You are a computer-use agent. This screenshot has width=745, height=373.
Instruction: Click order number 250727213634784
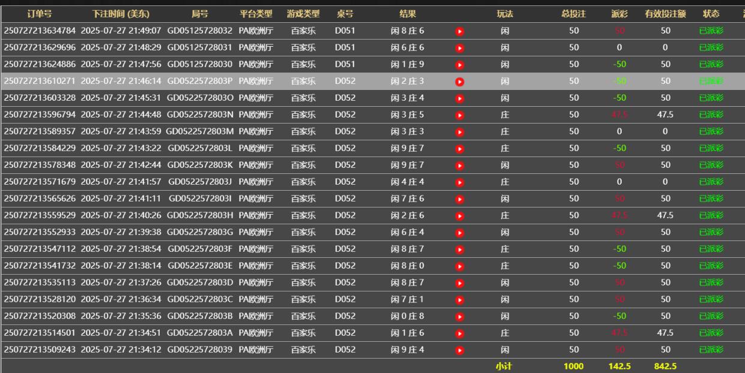coord(40,31)
